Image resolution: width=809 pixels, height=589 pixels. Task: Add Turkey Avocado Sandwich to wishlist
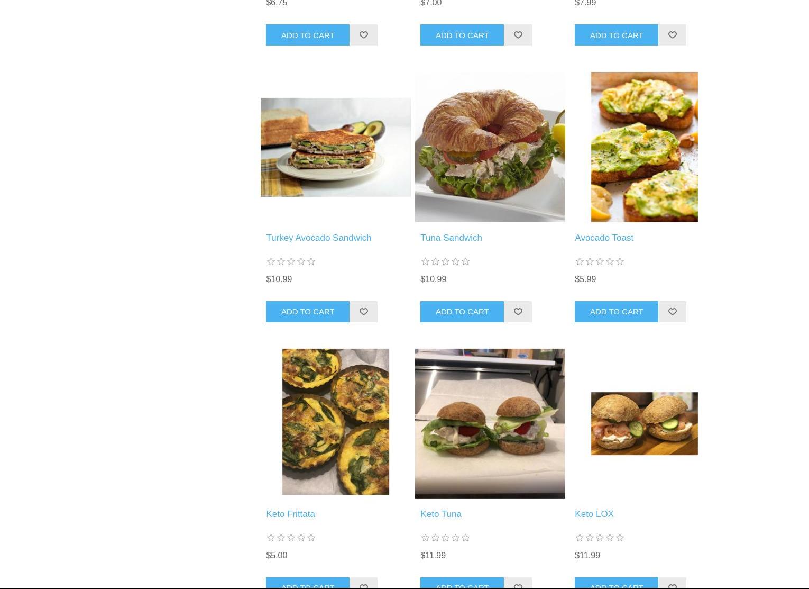coord(363,312)
